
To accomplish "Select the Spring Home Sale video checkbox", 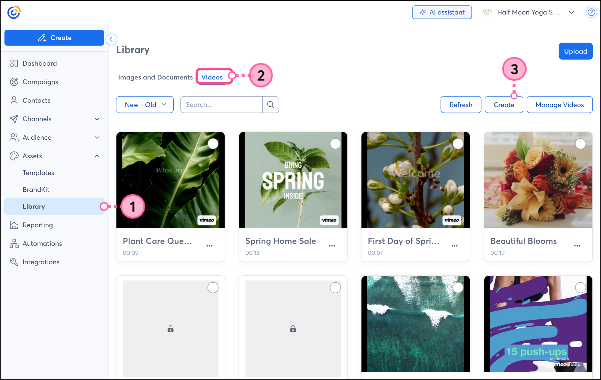I will click(335, 144).
